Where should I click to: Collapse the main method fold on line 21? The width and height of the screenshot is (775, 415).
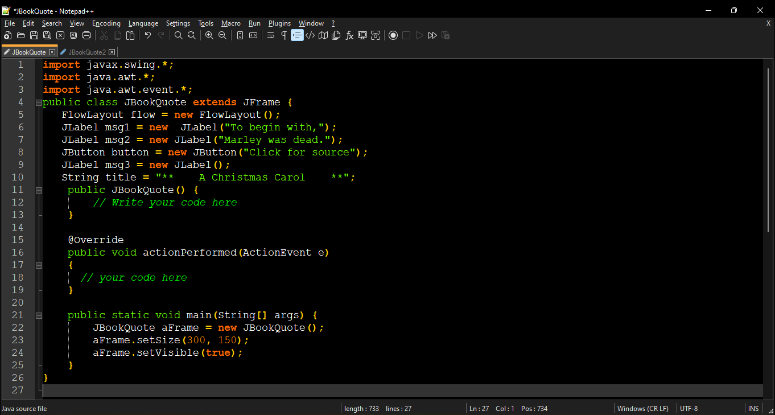(x=39, y=315)
